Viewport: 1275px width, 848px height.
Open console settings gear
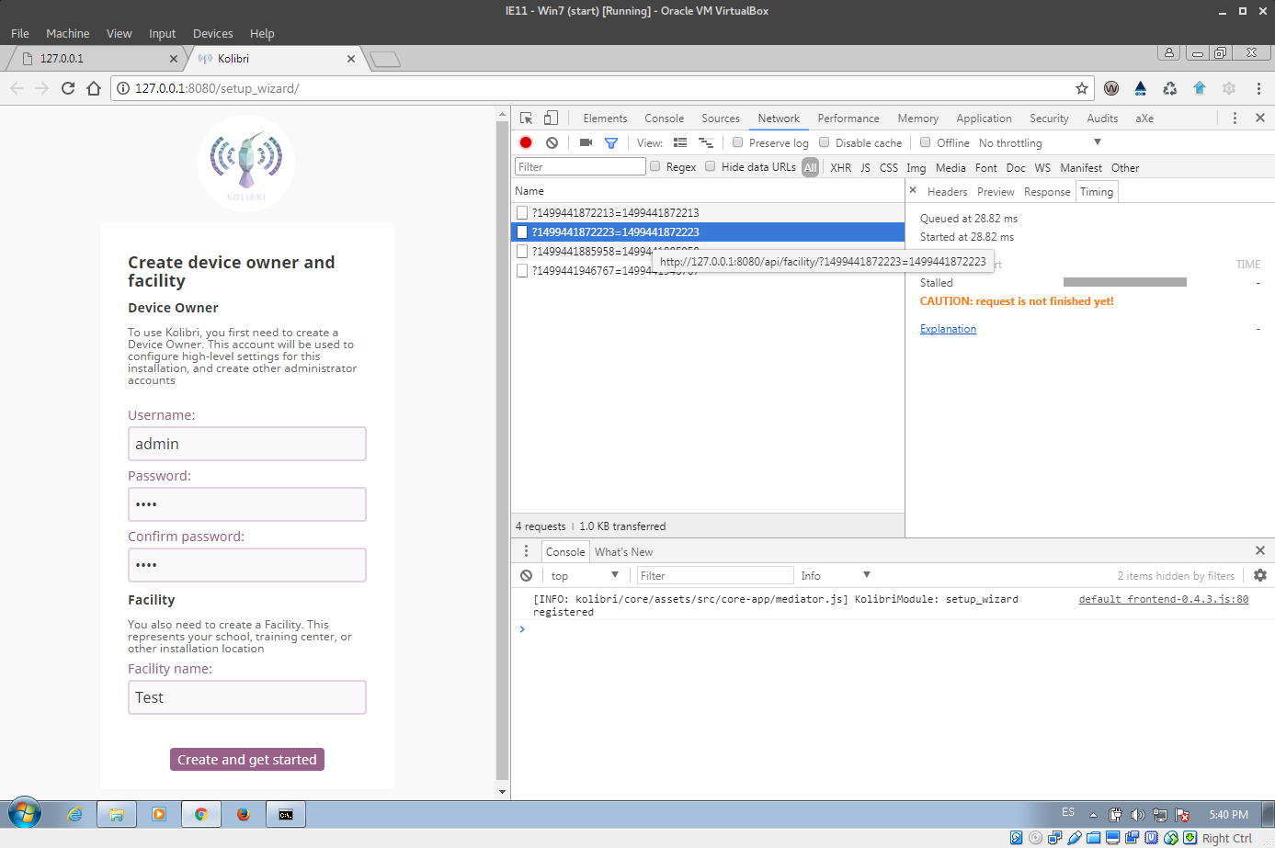(x=1260, y=575)
